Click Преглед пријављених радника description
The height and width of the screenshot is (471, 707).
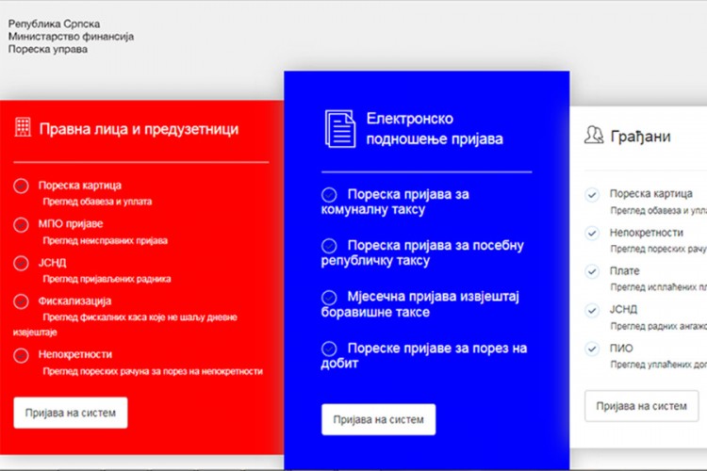point(107,279)
